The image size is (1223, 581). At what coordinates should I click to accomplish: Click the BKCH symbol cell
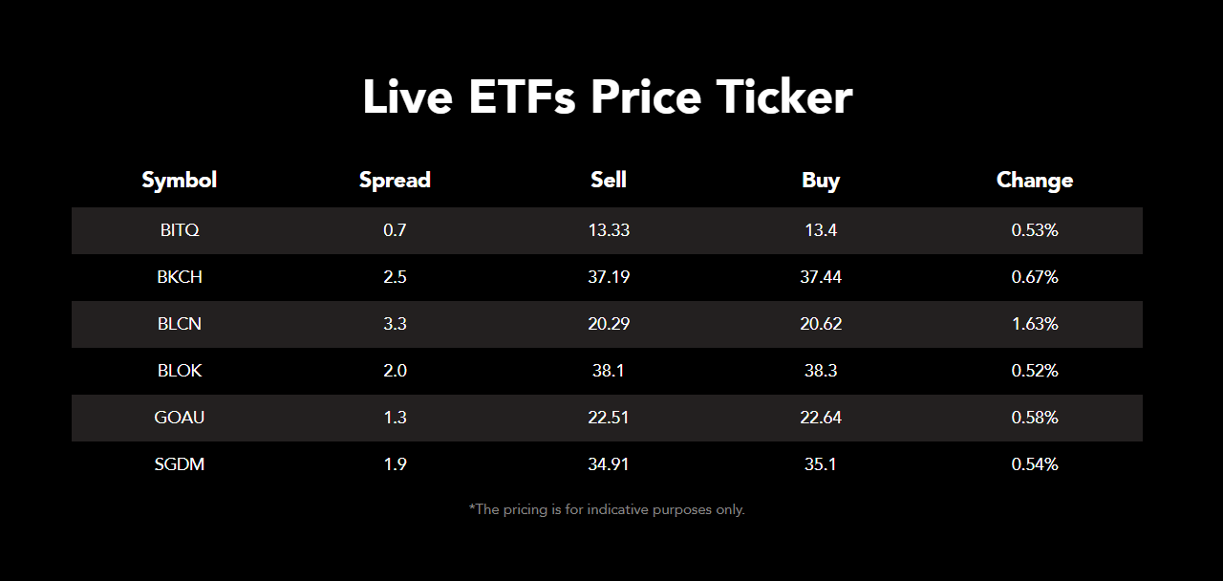tap(180, 277)
